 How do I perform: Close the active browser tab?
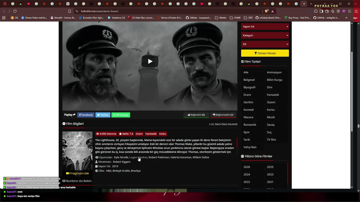(x=304, y=4)
